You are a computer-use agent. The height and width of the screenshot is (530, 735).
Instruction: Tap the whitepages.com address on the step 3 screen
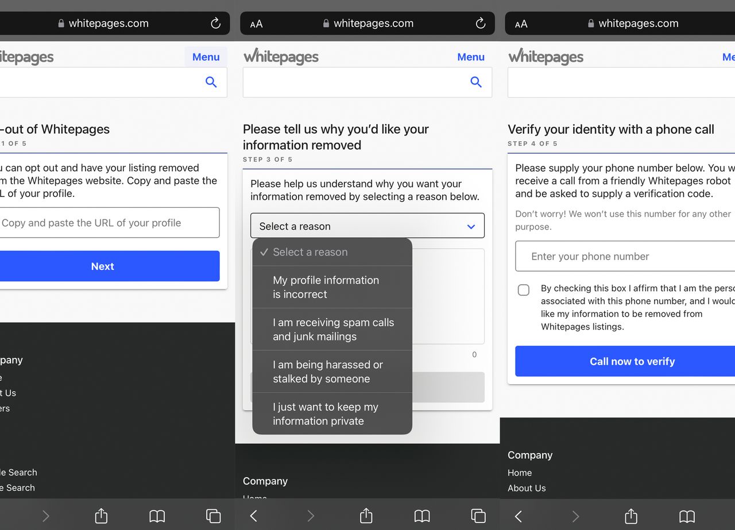(x=373, y=24)
